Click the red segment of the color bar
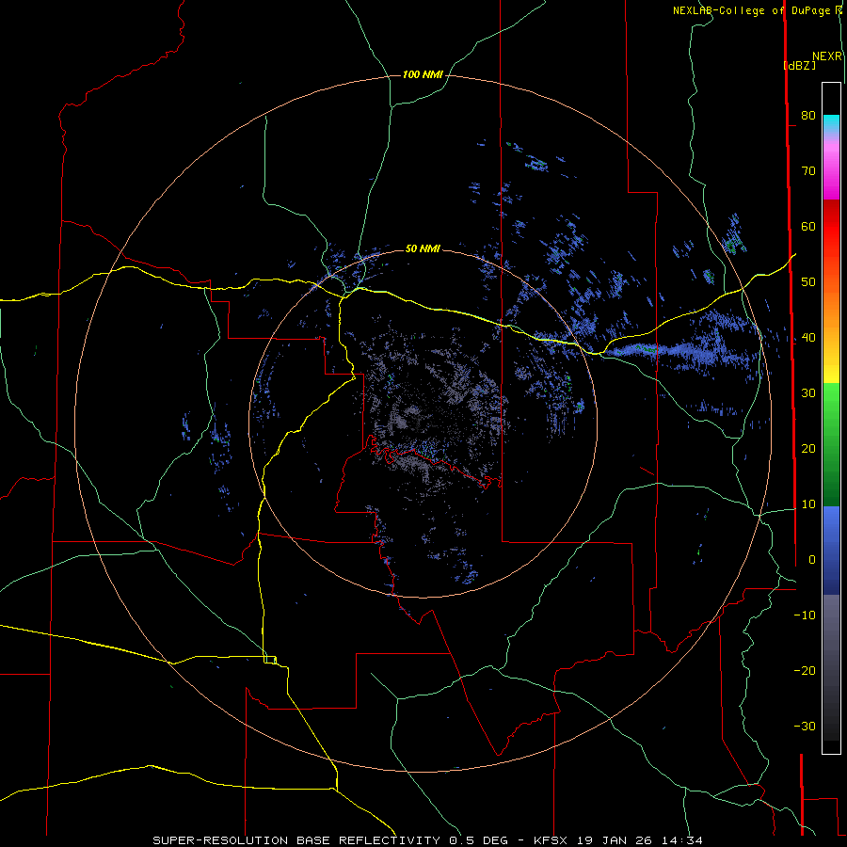The image size is (847, 847). (x=831, y=227)
